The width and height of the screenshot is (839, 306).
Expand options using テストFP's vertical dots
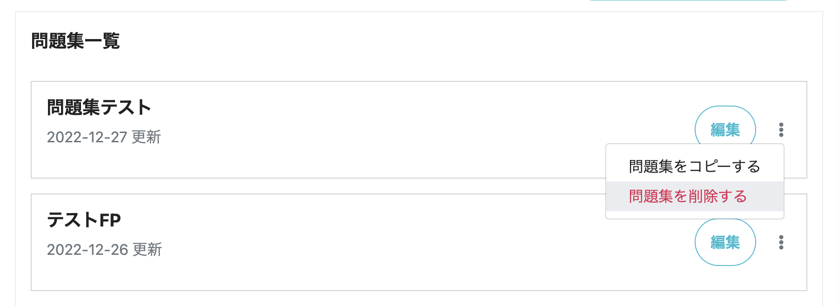coord(781,242)
